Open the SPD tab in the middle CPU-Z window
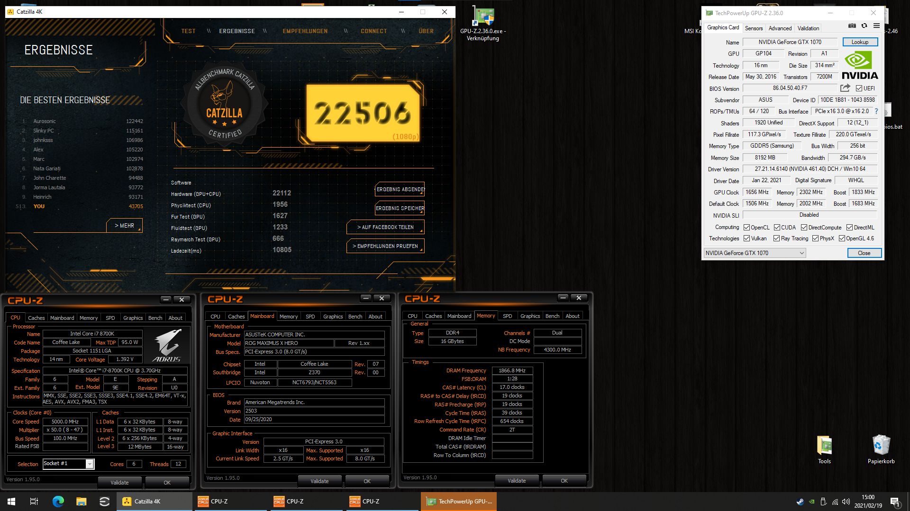 click(x=310, y=317)
